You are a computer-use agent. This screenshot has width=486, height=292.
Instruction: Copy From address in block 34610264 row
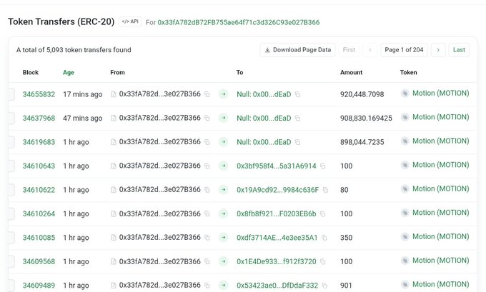click(207, 213)
